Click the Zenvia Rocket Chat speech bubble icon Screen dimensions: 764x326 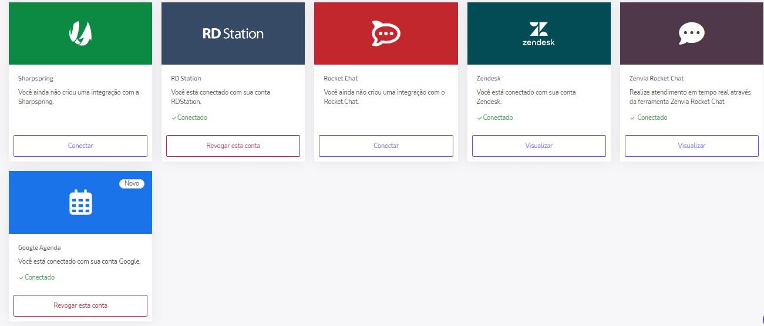click(692, 33)
